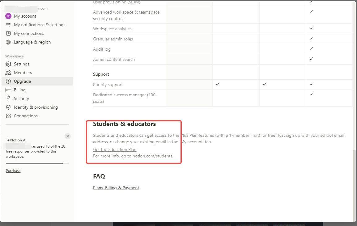Click the Support section heading
The image size is (357, 226).
[101, 74]
